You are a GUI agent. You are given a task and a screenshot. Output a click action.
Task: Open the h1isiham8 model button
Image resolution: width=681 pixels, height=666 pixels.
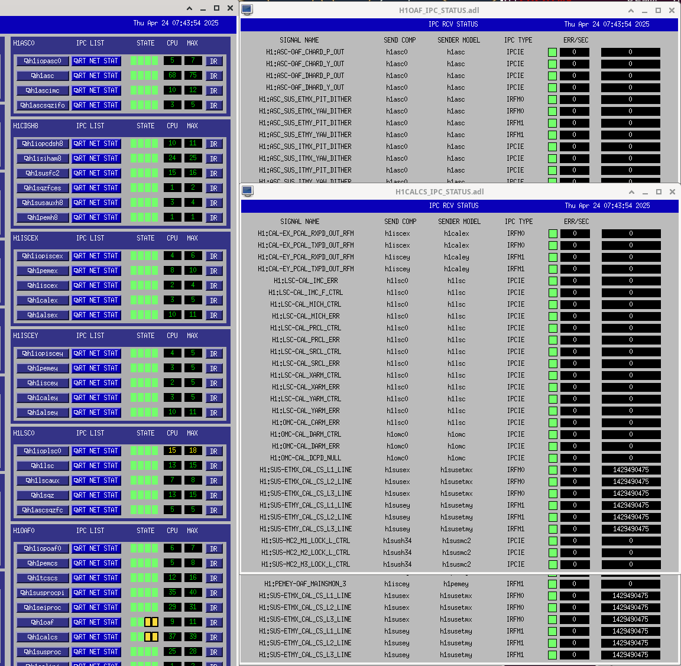point(43,158)
